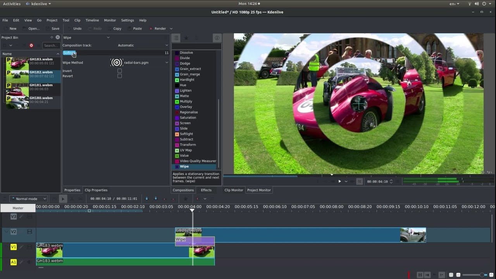Open the Monitor menu
496x279 pixels.
(110, 20)
